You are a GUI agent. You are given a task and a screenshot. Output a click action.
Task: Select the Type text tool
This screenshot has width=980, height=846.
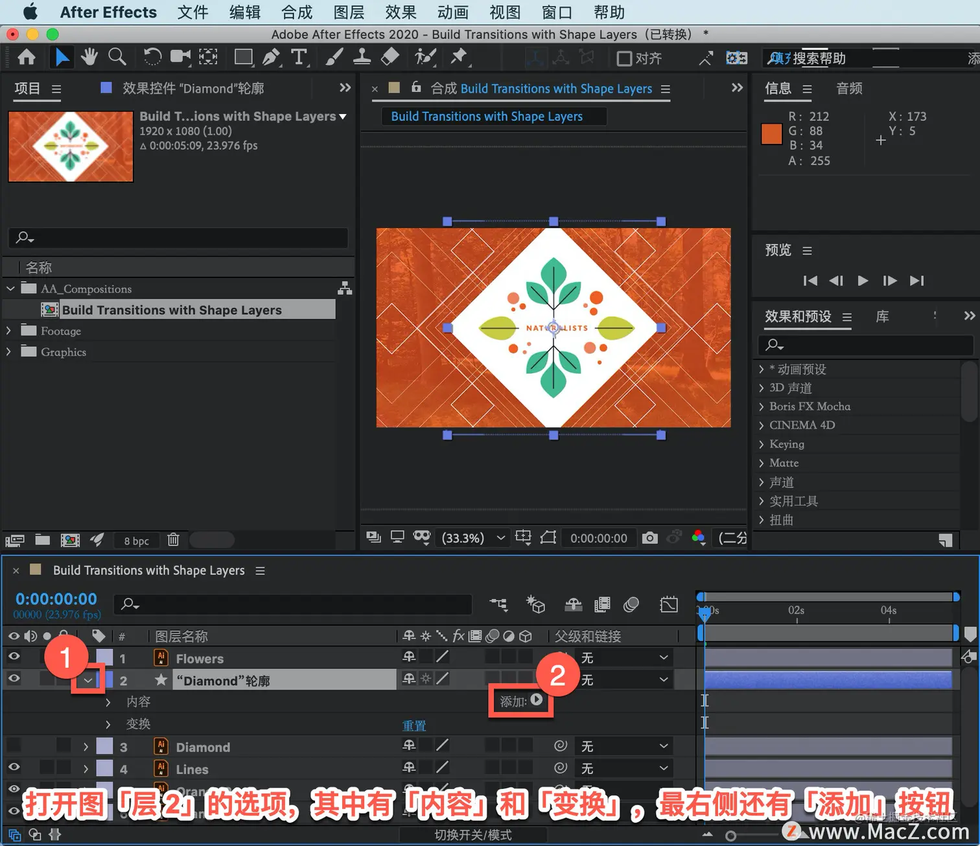(299, 58)
